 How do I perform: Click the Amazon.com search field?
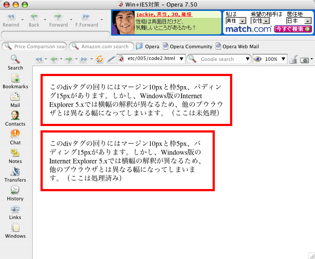click(x=102, y=46)
